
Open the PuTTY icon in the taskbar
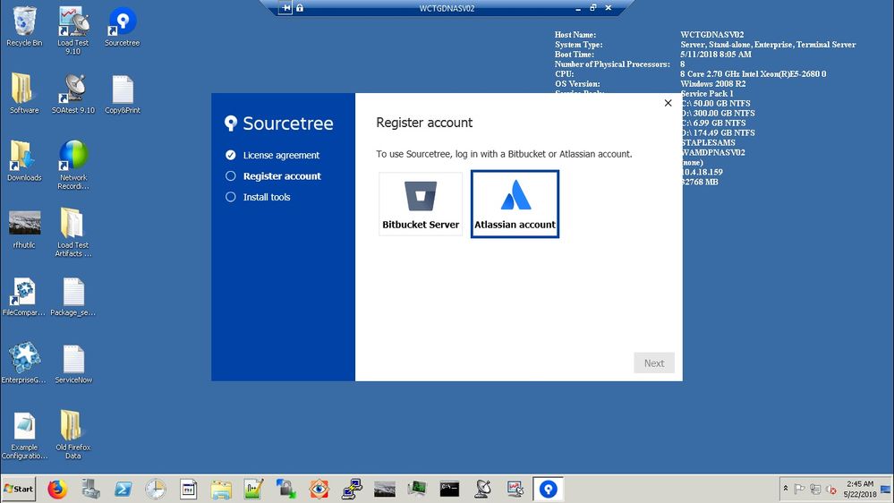click(351, 490)
